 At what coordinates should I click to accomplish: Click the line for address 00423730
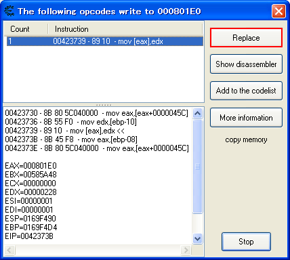coord(96,113)
